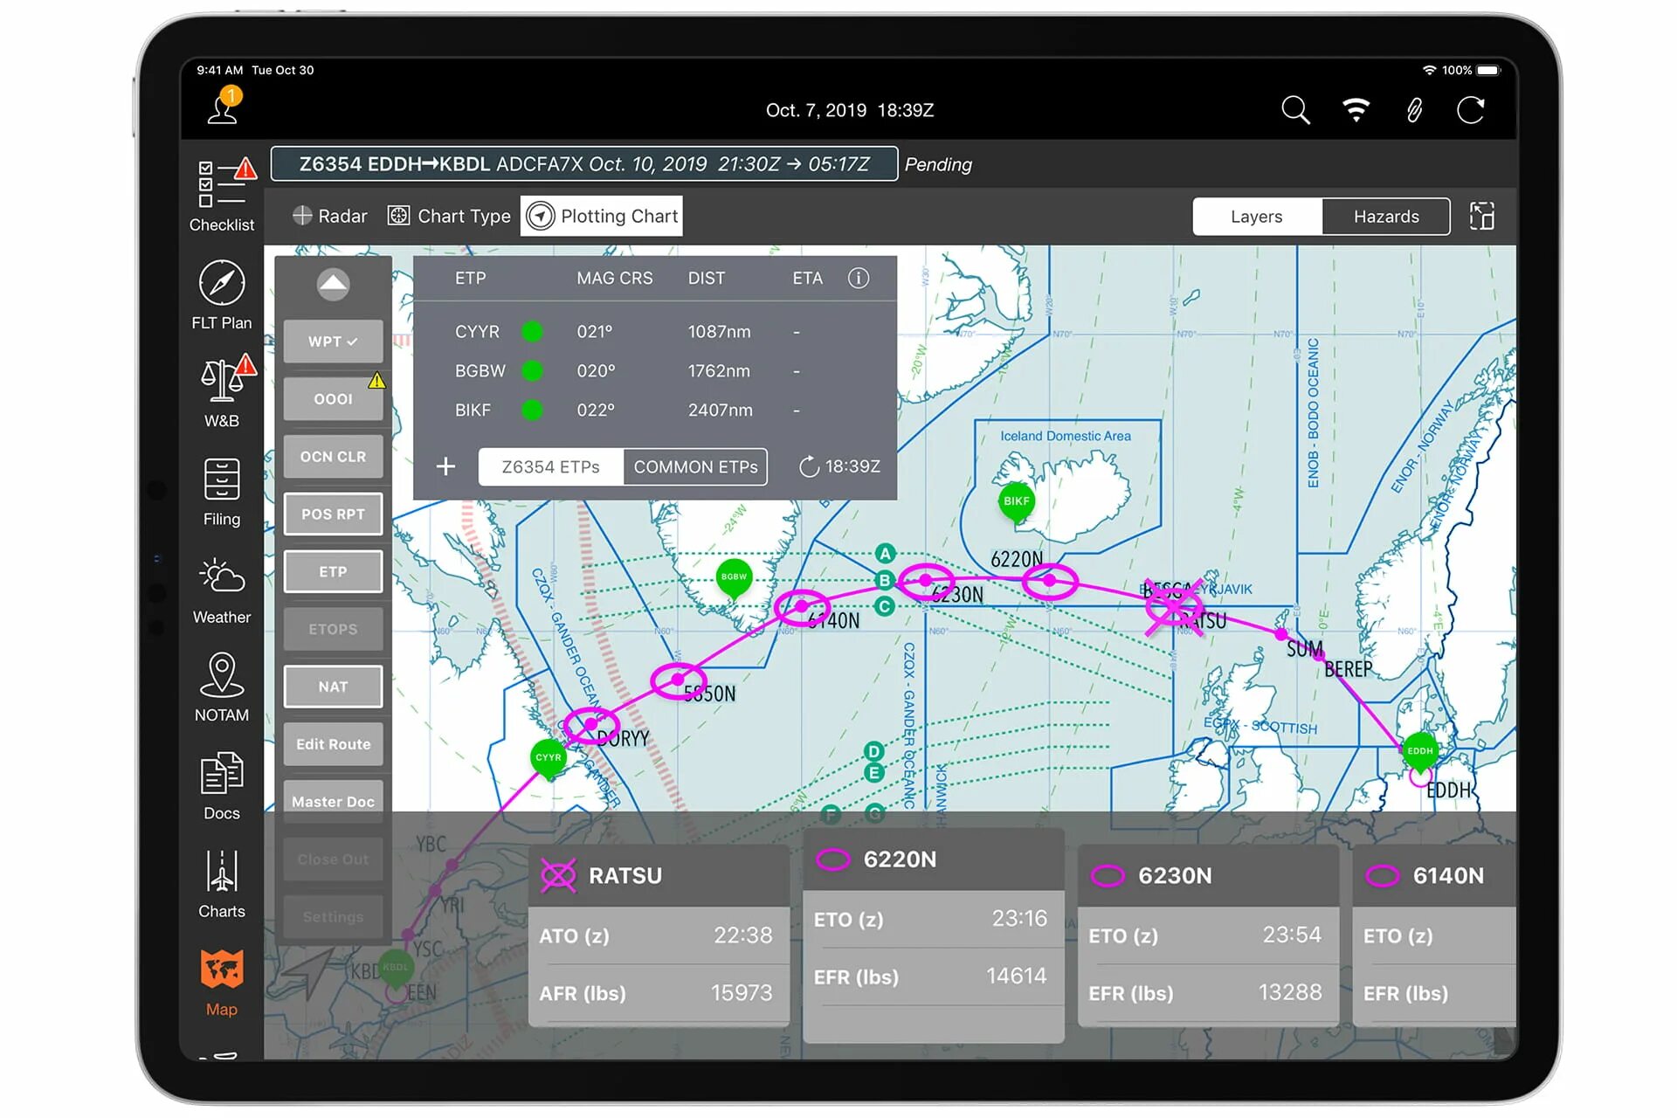Expand the WPT checkmark menu
The width and height of the screenshot is (1677, 1118).
(331, 341)
